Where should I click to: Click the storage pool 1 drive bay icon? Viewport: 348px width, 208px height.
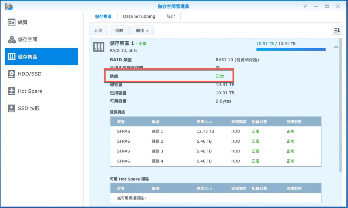click(x=99, y=47)
